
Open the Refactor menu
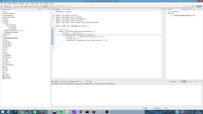pos(15,3)
